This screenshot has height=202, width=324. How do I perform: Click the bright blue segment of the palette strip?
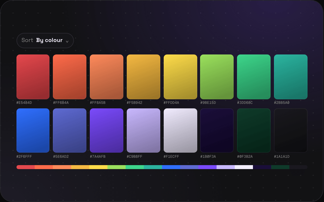[171, 167]
